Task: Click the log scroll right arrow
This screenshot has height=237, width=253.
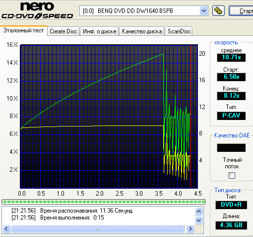Action: pos(190,229)
